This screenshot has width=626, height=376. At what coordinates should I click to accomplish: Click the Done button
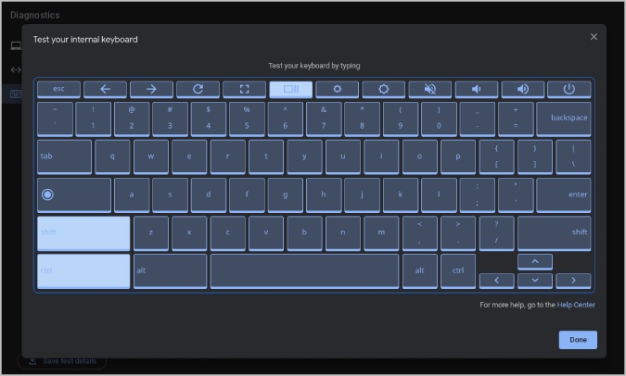click(x=578, y=340)
